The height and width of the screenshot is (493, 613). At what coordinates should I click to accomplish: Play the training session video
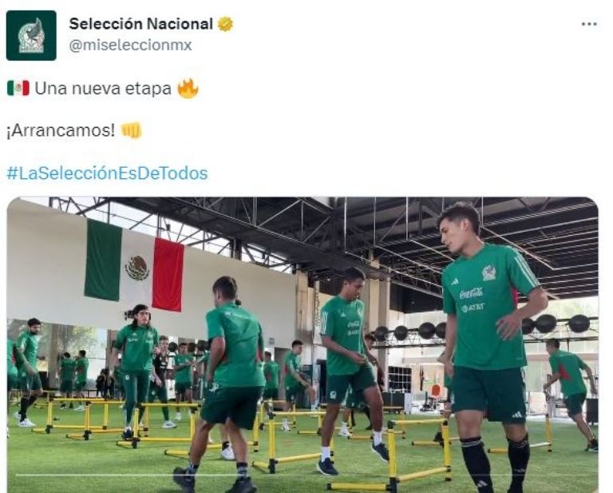pos(303,345)
